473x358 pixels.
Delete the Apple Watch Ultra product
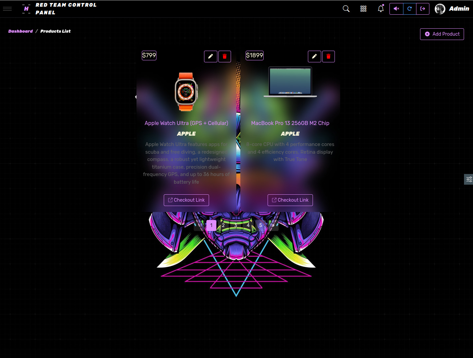[225, 56]
